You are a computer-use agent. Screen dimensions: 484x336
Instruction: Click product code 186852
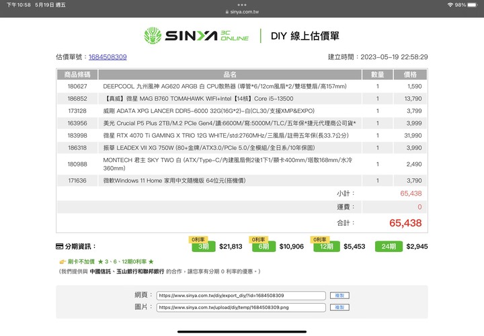click(x=77, y=99)
